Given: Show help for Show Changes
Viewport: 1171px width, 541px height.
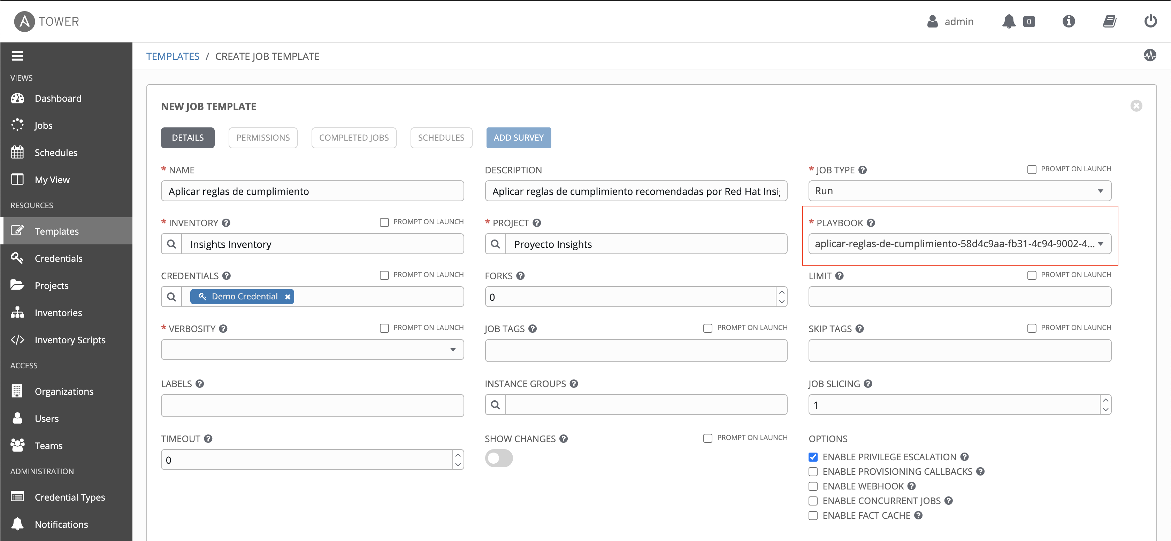Looking at the screenshot, I should click(564, 439).
